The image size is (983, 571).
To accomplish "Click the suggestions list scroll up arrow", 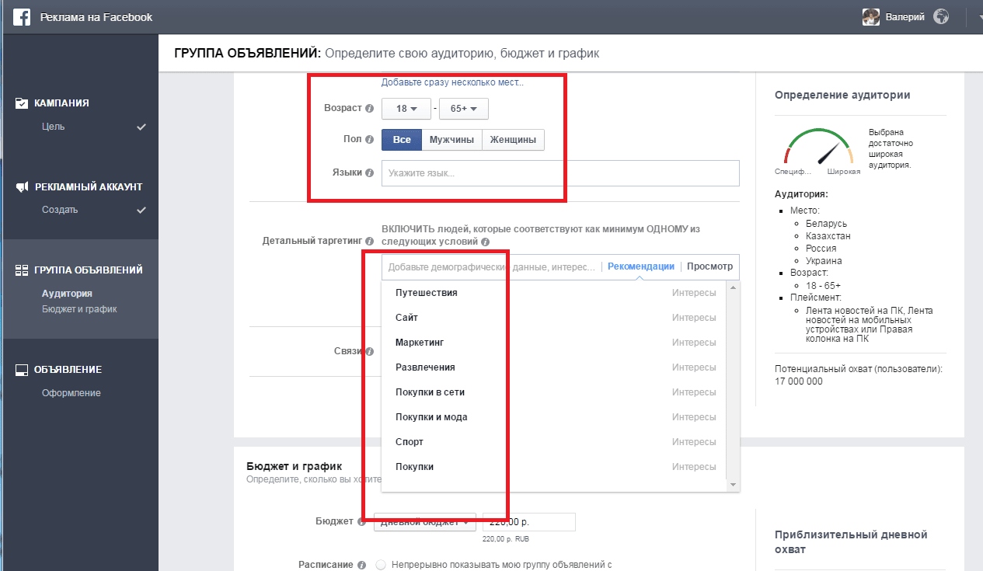I will (x=732, y=287).
